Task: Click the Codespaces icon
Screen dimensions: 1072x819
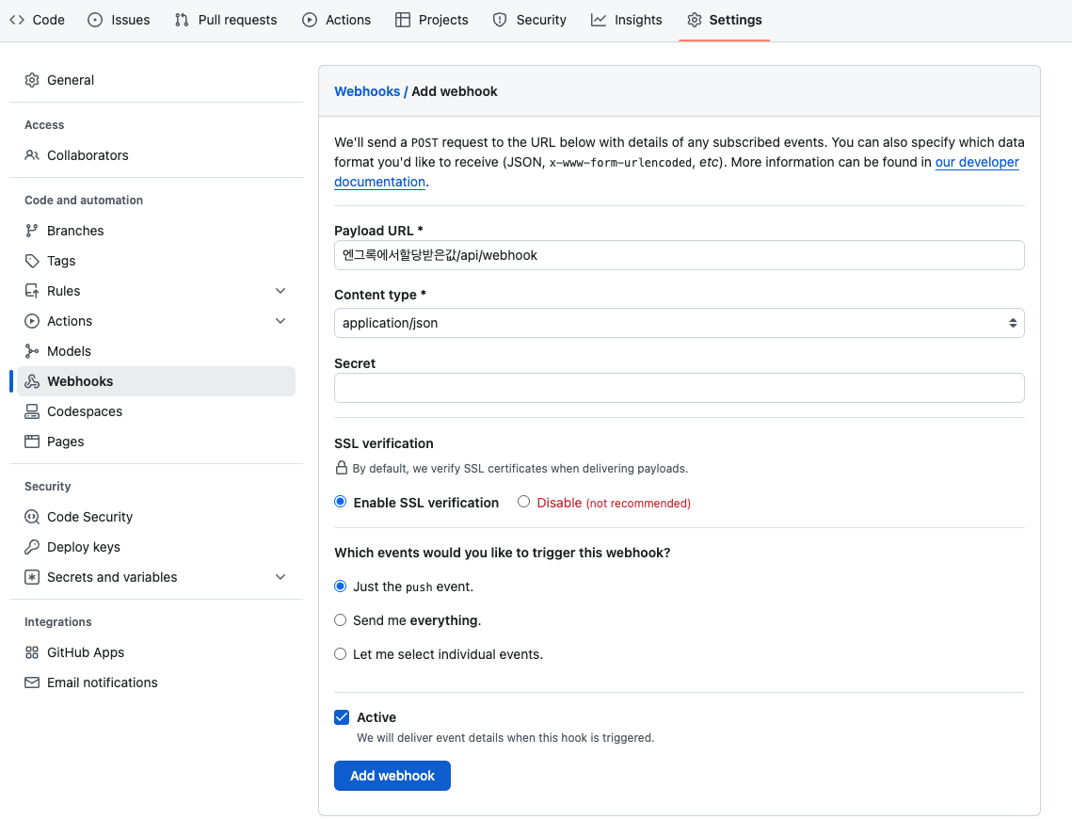Action: [x=32, y=411]
